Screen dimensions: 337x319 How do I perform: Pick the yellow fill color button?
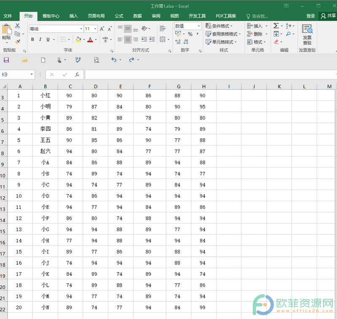tap(78, 40)
